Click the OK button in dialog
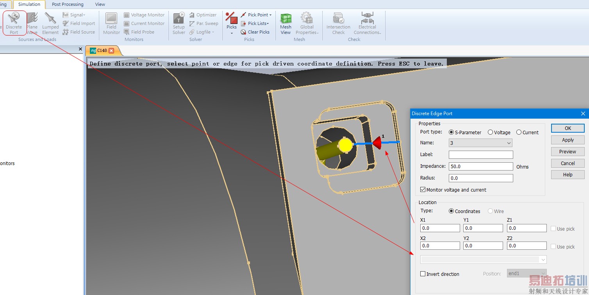The width and height of the screenshot is (589, 295). (568, 128)
